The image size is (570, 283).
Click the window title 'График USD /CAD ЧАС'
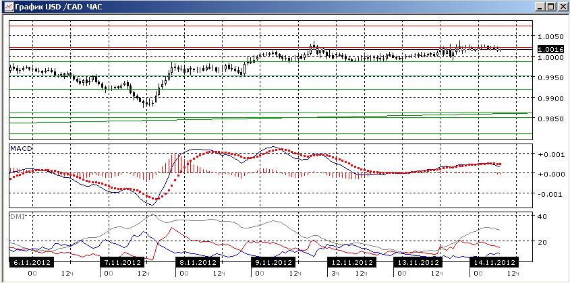point(59,6)
